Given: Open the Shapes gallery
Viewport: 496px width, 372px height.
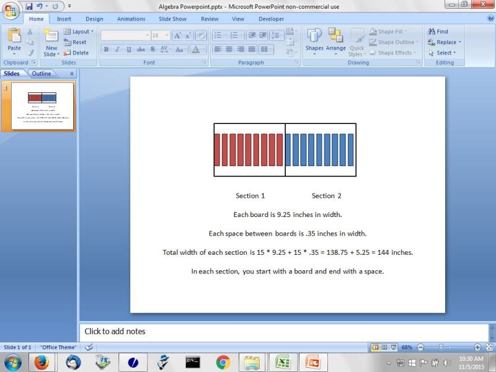Looking at the screenshot, I should [314, 42].
